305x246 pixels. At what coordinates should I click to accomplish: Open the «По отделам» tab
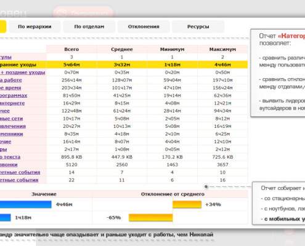pyautogui.click(x=89, y=26)
